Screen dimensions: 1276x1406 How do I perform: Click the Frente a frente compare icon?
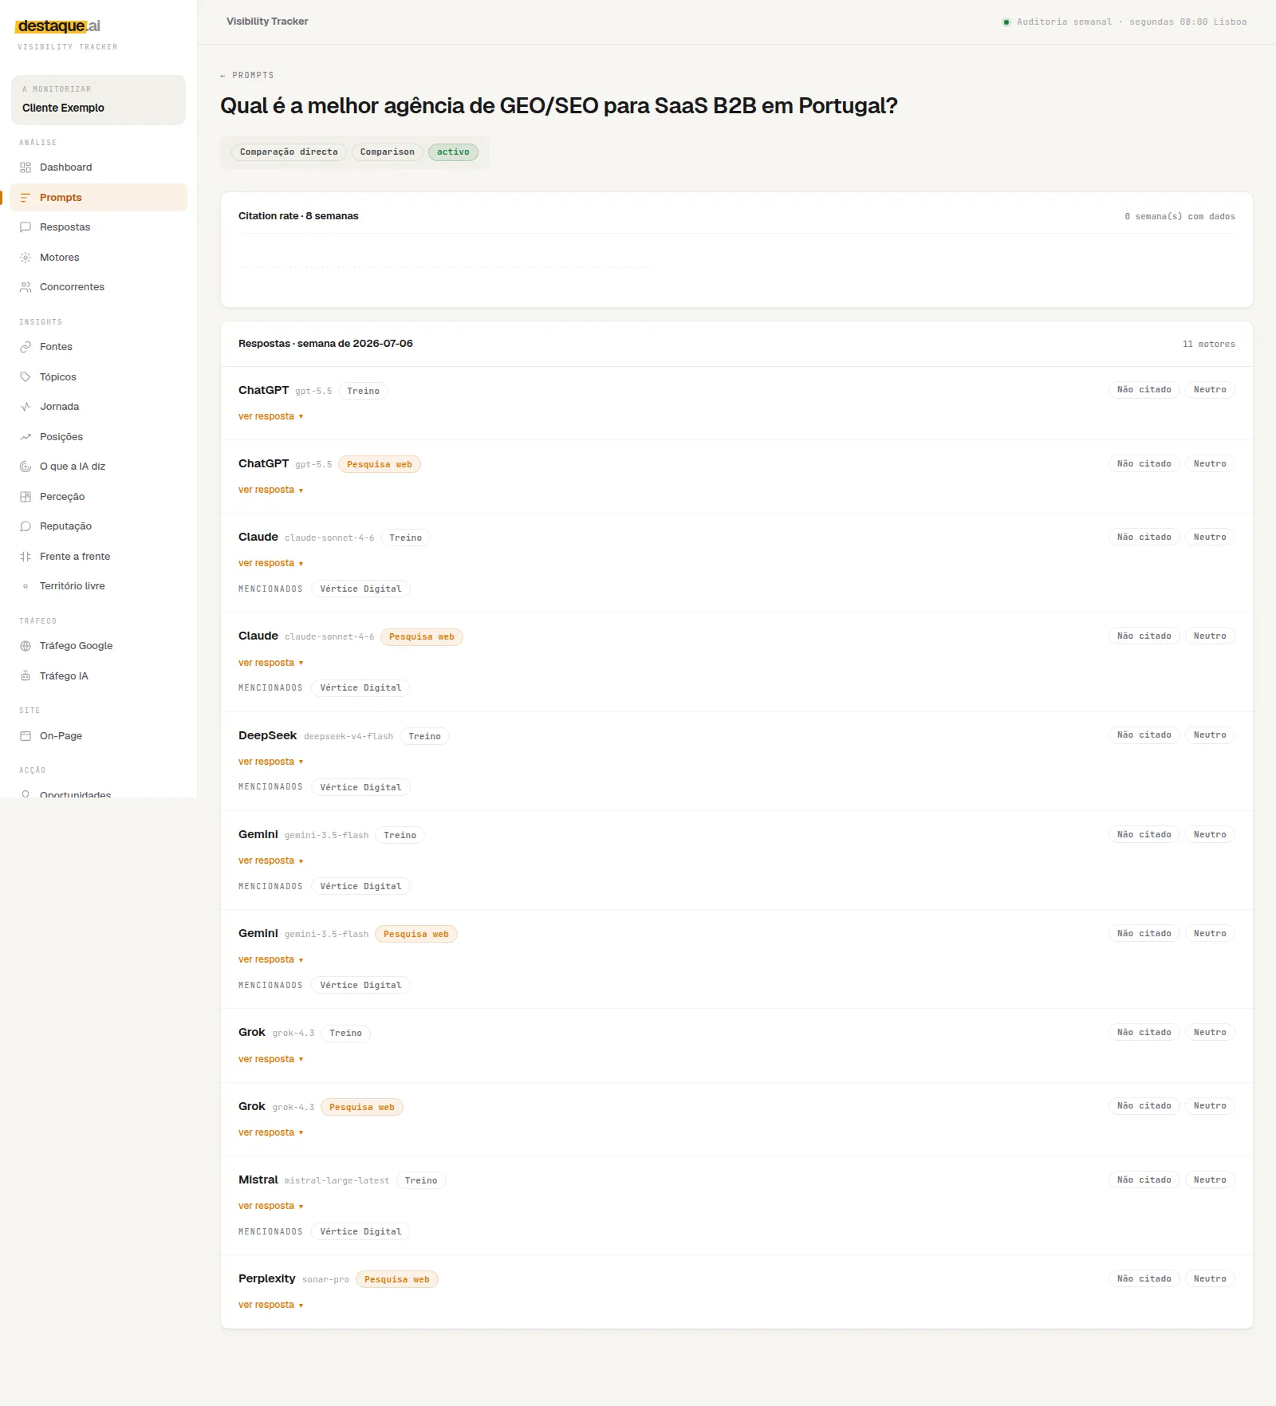click(26, 557)
